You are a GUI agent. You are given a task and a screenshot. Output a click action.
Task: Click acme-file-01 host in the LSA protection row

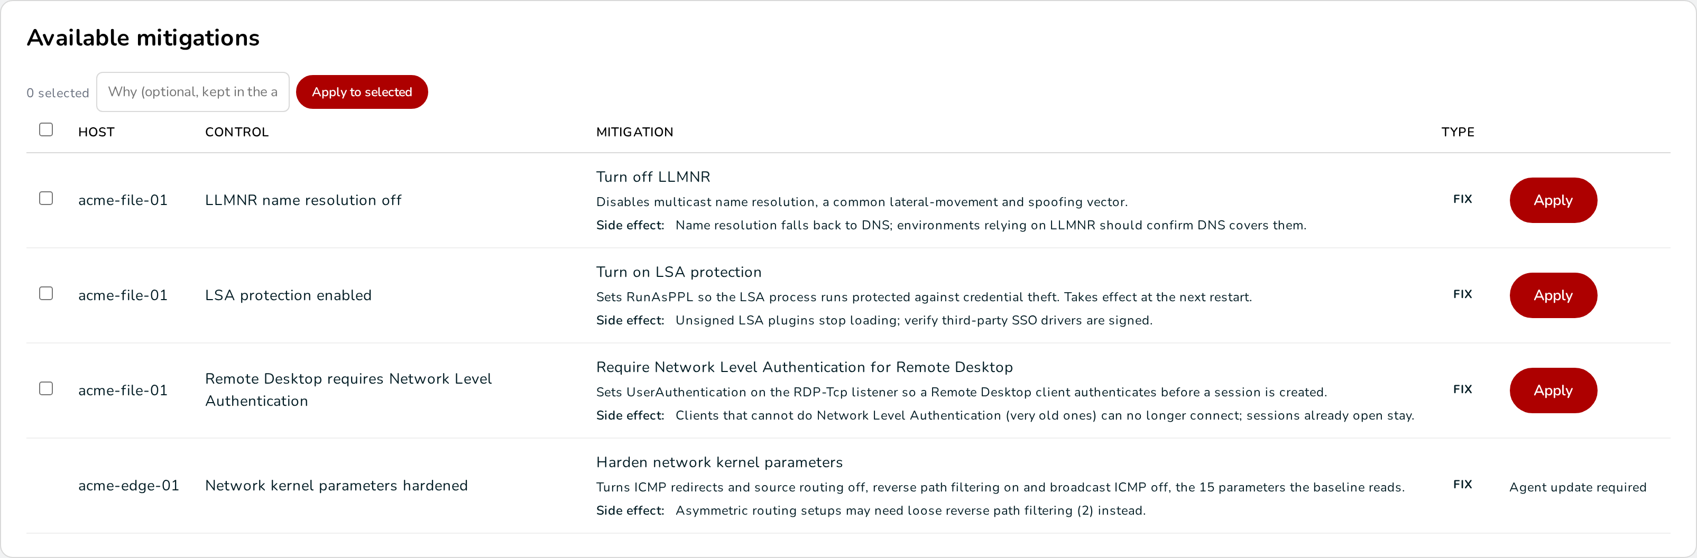coord(123,295)
